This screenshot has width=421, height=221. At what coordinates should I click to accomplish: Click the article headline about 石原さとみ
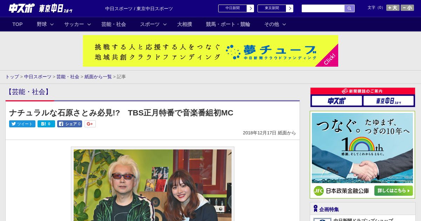[x=121, y=113]
